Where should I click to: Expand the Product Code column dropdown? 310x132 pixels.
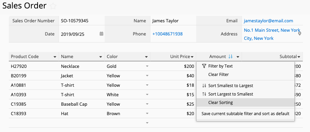(55, 57)
